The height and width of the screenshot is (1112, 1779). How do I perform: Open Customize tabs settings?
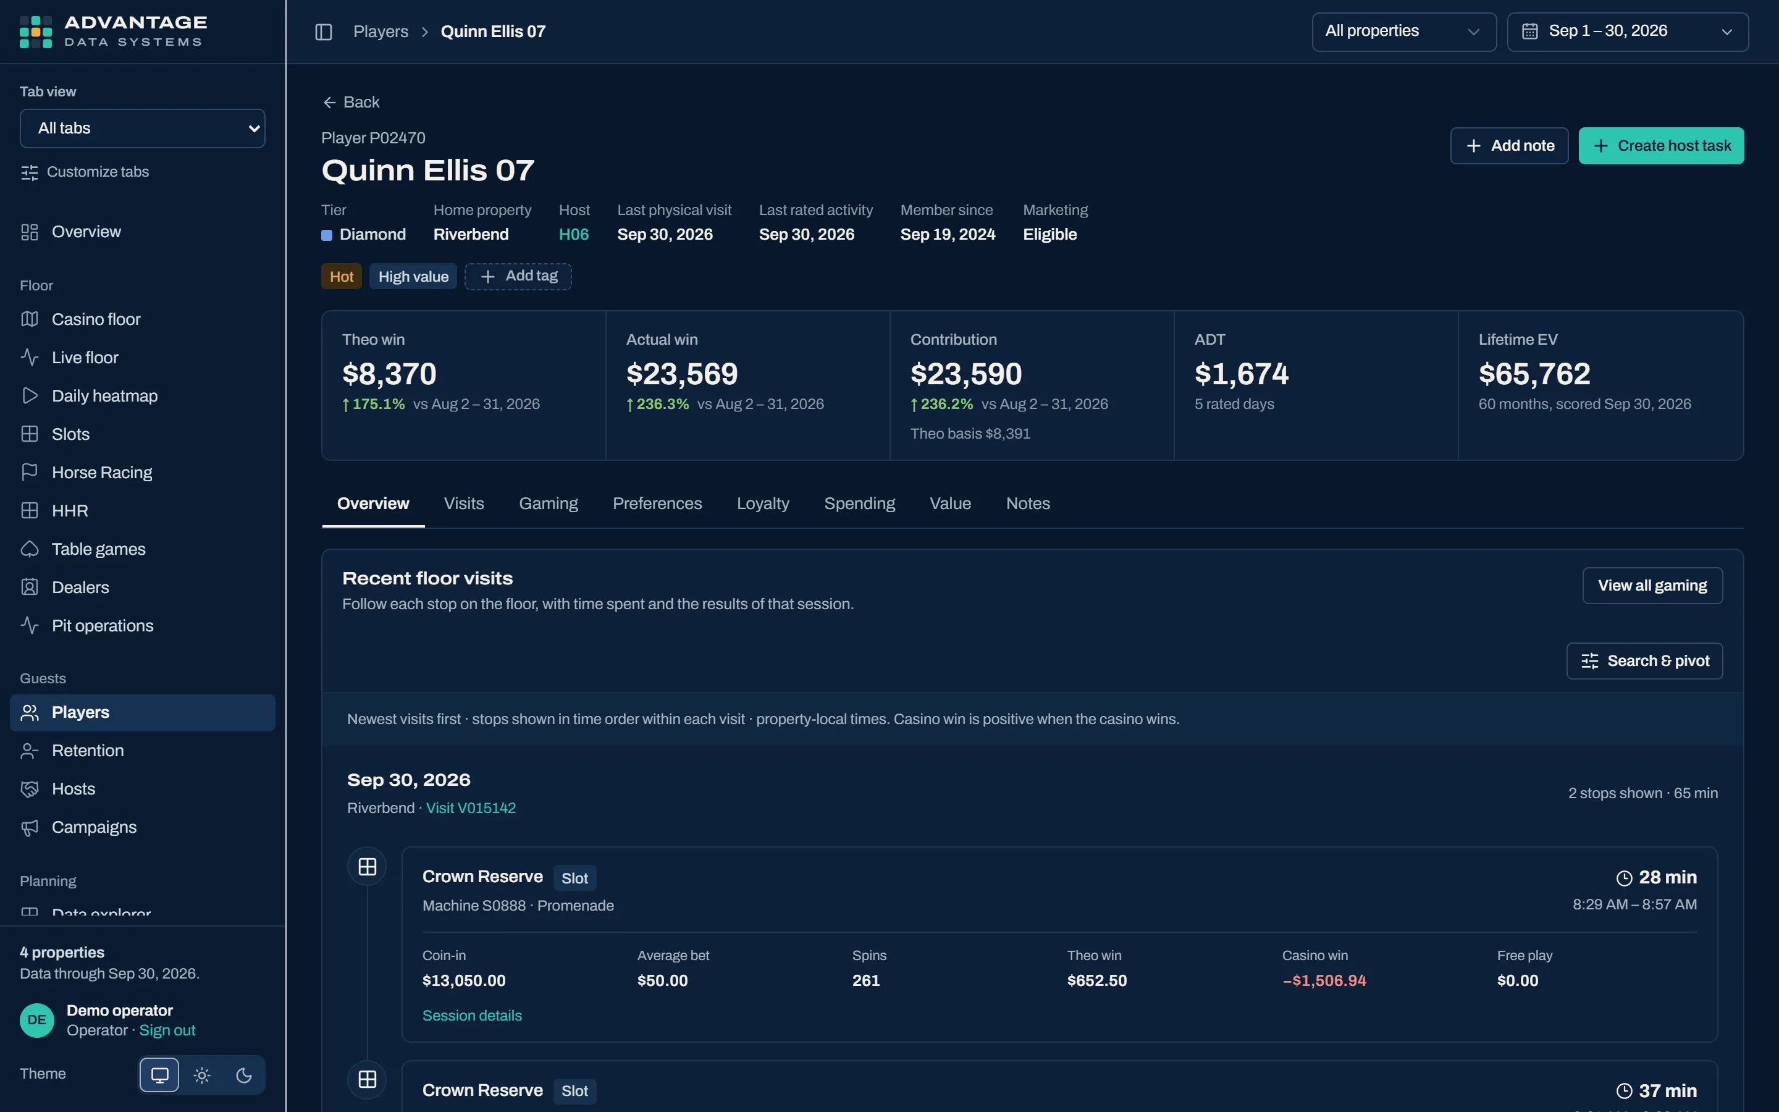85,172
